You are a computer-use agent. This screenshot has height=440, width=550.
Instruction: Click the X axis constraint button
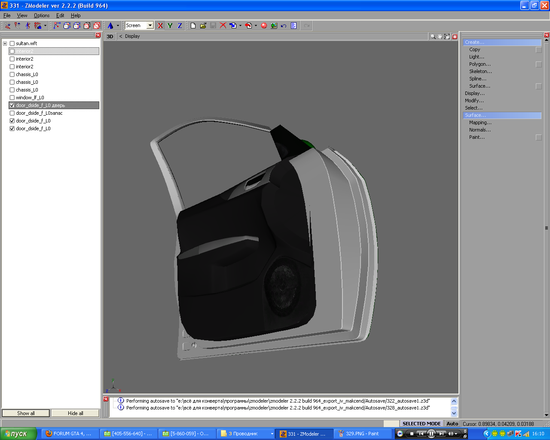[160, 26]
